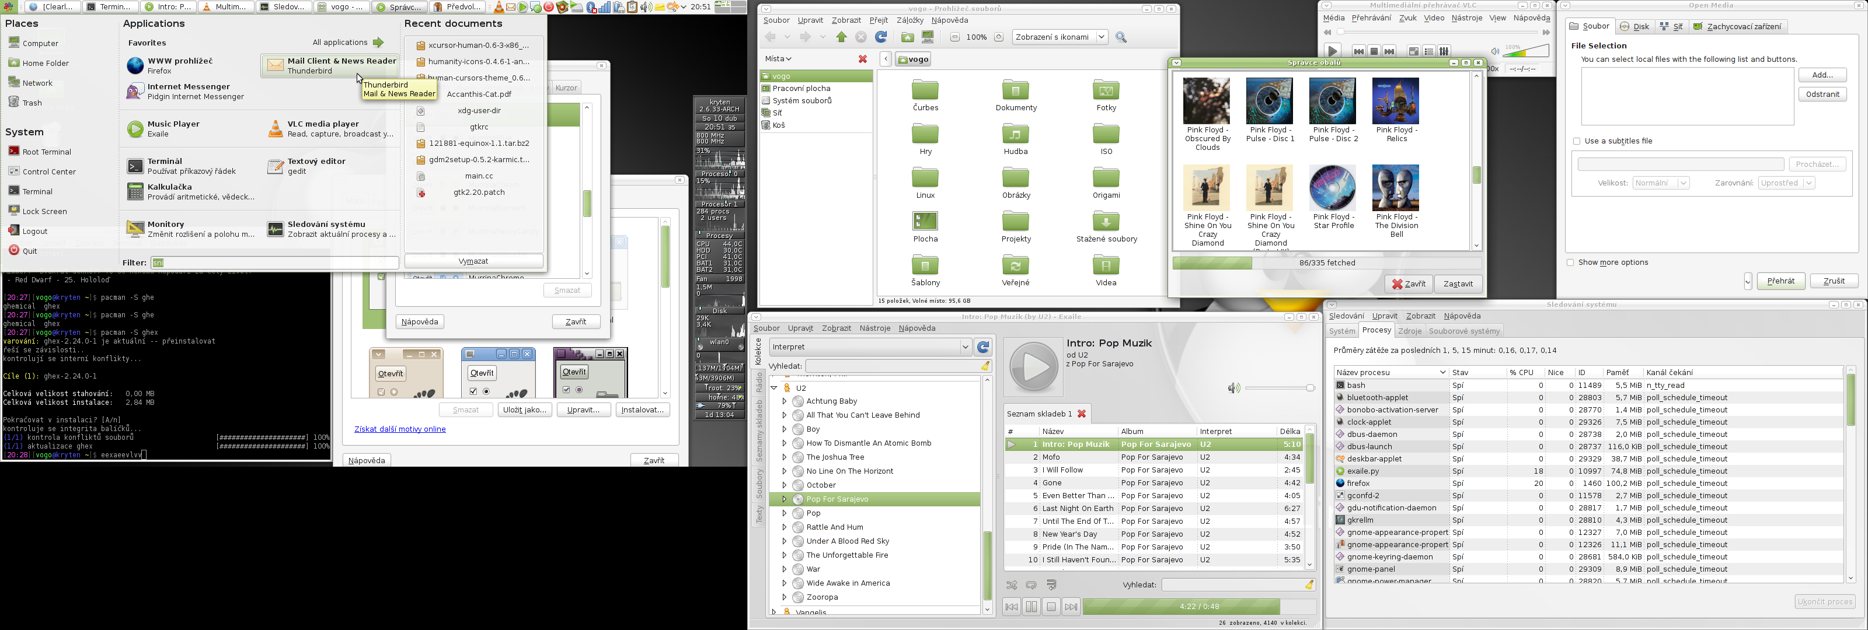Show All applications in menu
1868x630 pixels.
pos(347,43)
